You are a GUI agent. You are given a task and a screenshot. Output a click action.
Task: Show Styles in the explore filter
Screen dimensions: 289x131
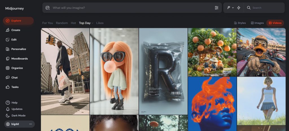(240, 23)
